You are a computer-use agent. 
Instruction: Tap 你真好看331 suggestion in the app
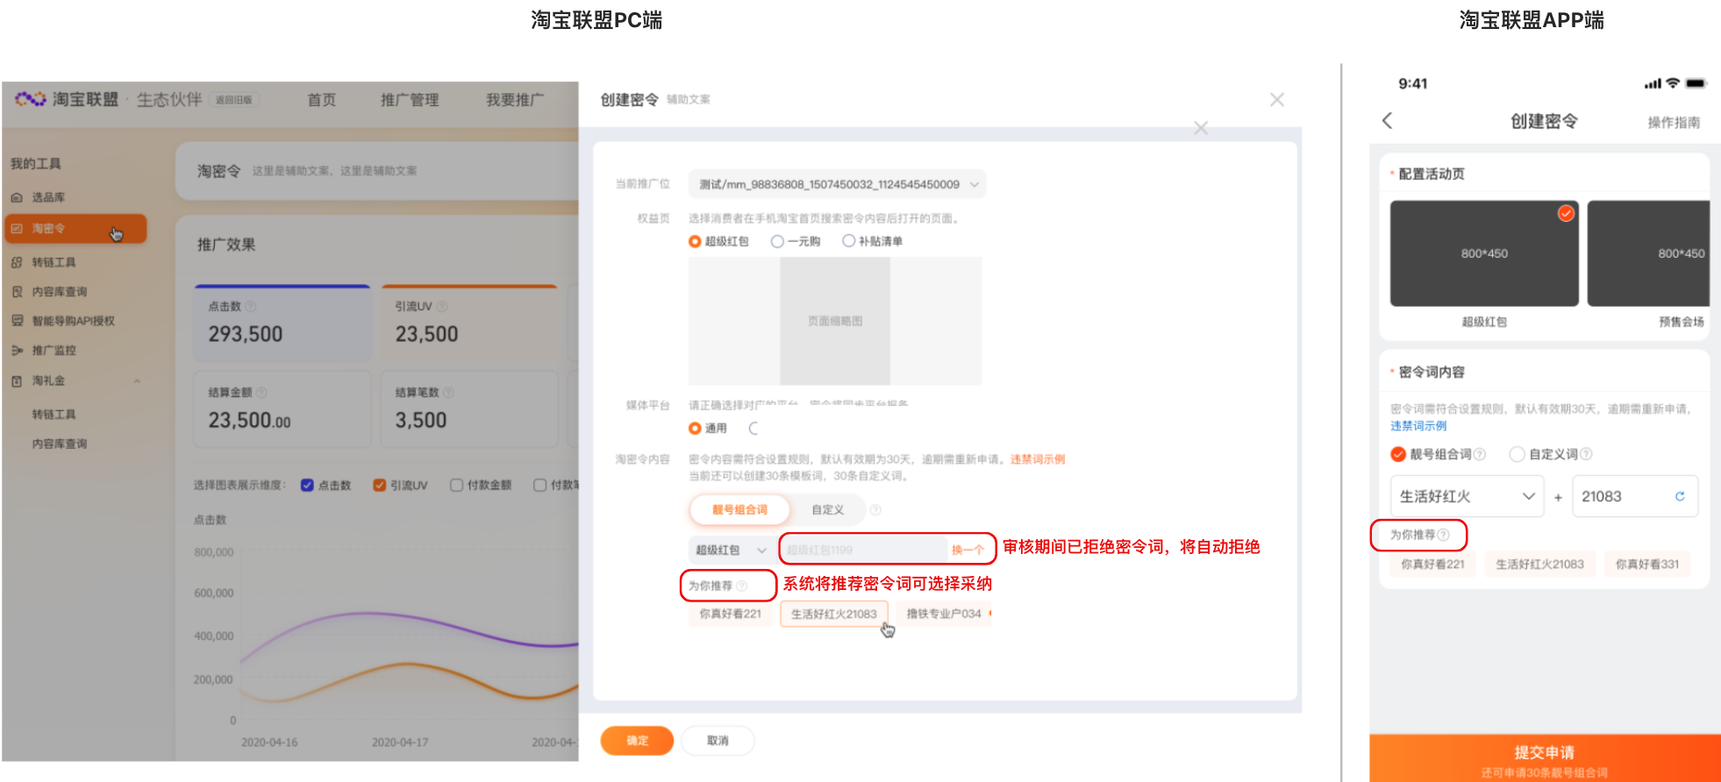pyautogui.click(x=1647, y=565)
